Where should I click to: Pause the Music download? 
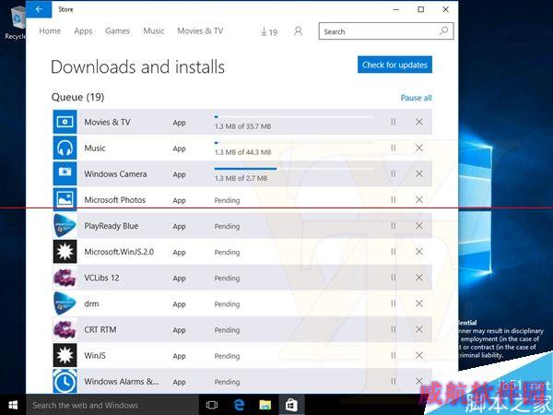click(394, 148)
